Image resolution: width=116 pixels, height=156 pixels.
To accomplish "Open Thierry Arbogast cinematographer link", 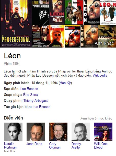I will click(36, 101).
